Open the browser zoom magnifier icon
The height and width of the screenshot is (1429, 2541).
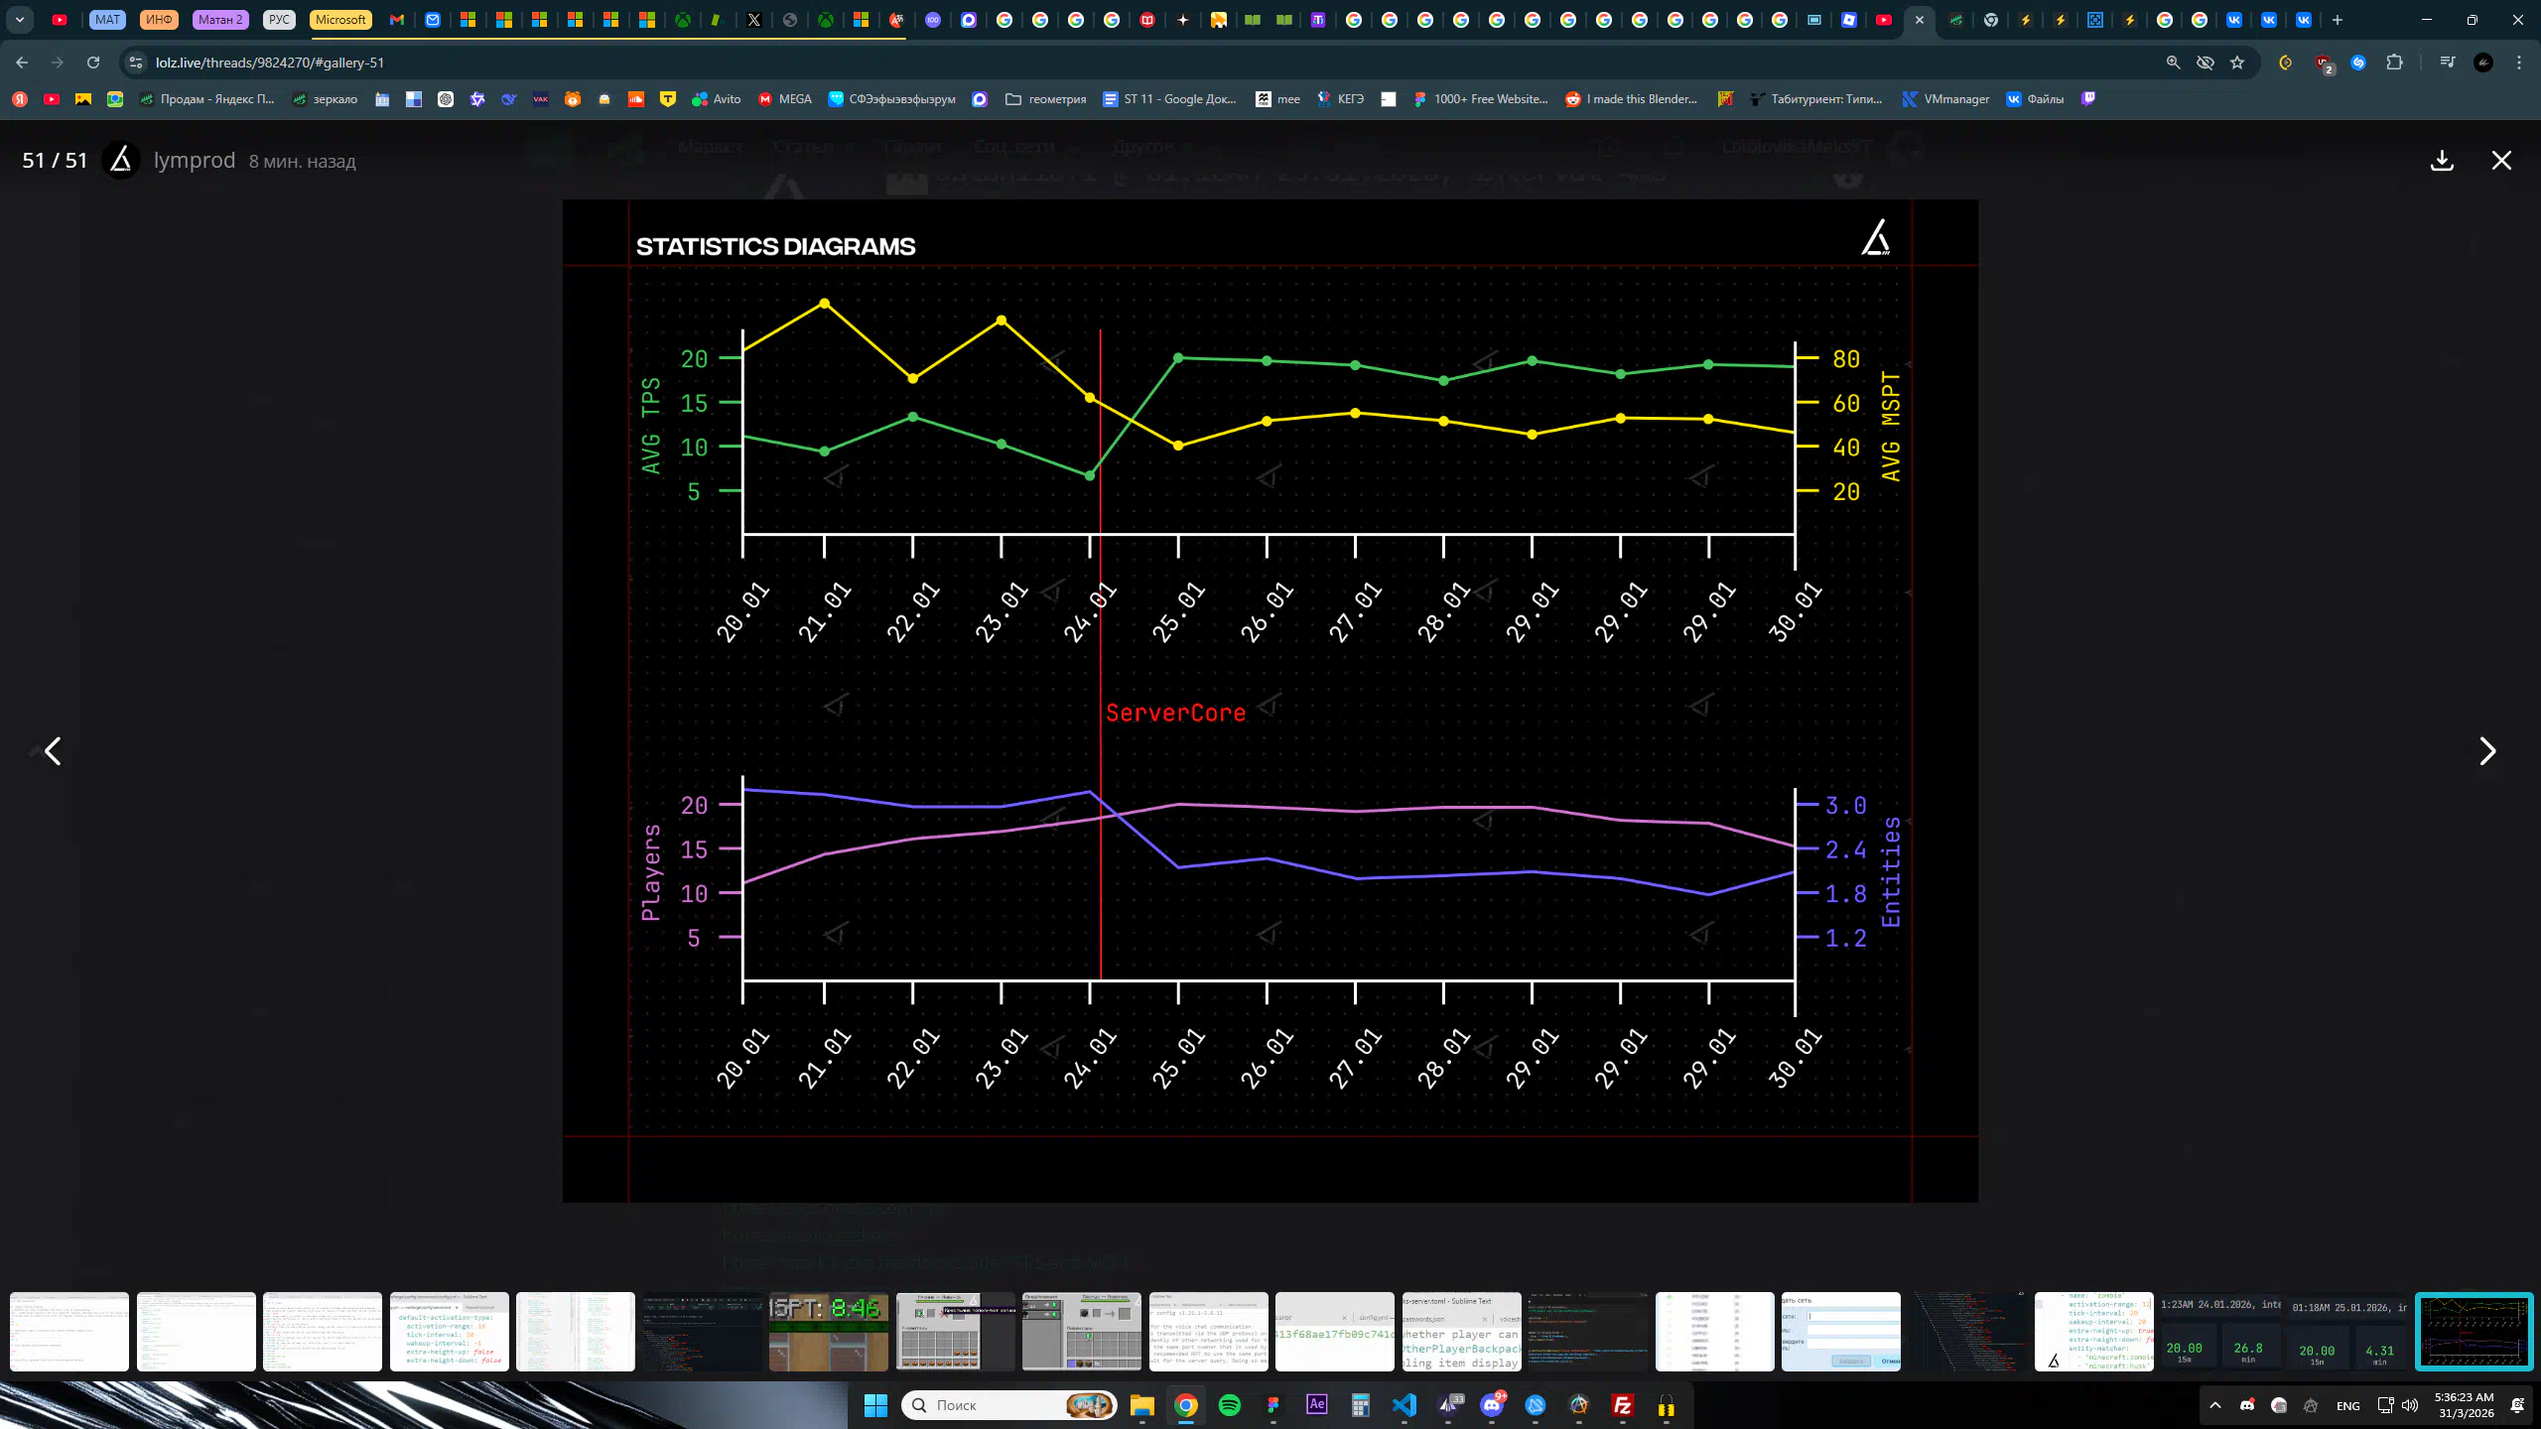[2173, 63]
